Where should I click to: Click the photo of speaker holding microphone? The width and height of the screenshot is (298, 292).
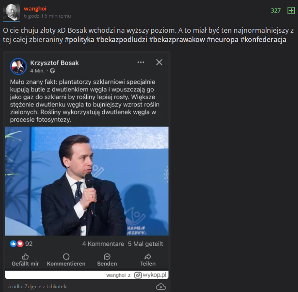pyautogui.click(x=87, y=181)
